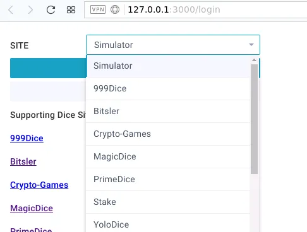The width and height of the screenshot is (307, 232).
Task: Toggle the VPN badge in address bar
Action: 98,9
